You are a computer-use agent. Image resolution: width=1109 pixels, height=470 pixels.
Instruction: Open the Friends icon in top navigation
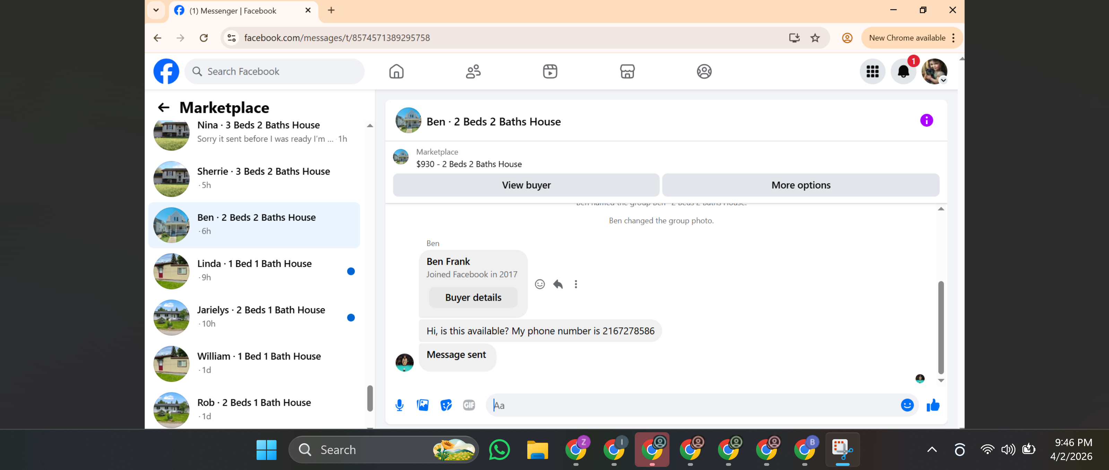[473, 71]
